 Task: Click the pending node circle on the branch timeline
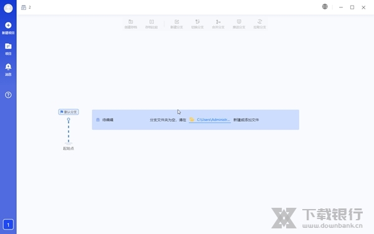pos(69,119)
